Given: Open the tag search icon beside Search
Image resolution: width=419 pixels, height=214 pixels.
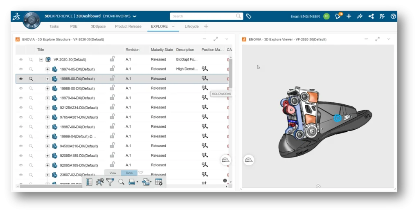Looking at the screenshot, I should (249, 16).
